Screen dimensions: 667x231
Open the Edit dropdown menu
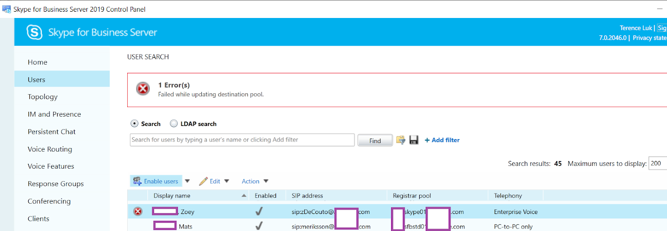click(x=226, y=181)
